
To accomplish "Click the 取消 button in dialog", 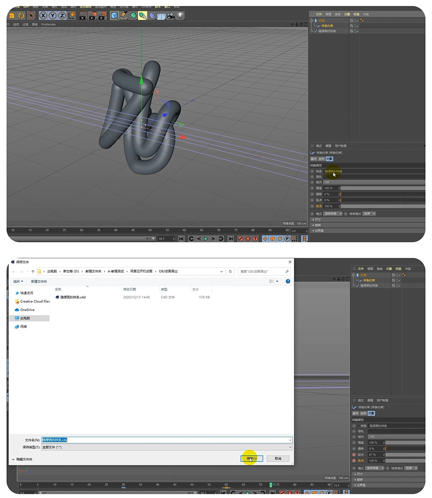I will 278,458.
